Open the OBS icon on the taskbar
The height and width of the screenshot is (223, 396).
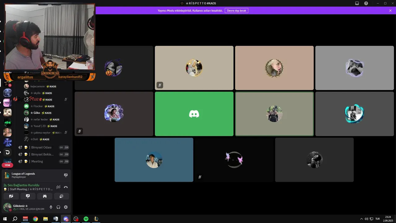tap(76, 219)
